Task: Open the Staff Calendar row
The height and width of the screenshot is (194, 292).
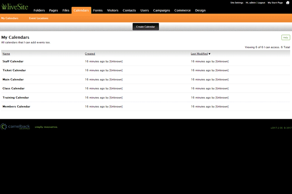Action: click(x=13, y=62)
